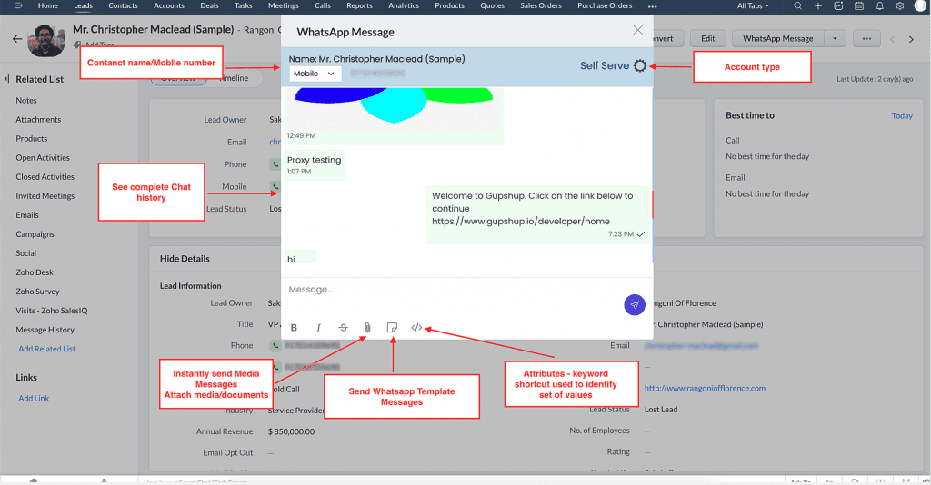Click Add Related List link
The width and height of the screenshot is (931, 485).
tap(47, 349)
